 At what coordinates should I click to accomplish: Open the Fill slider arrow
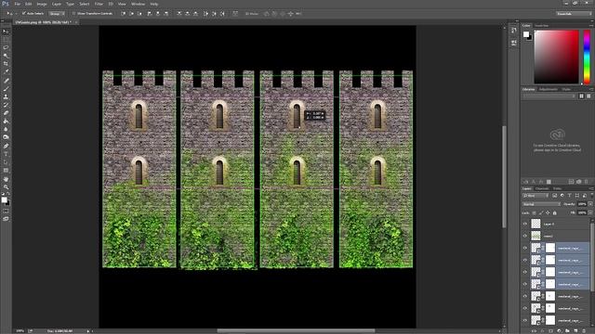pos(590,212)
